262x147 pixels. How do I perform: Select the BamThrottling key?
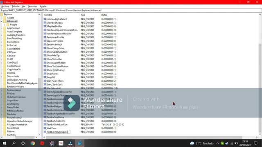14,38
